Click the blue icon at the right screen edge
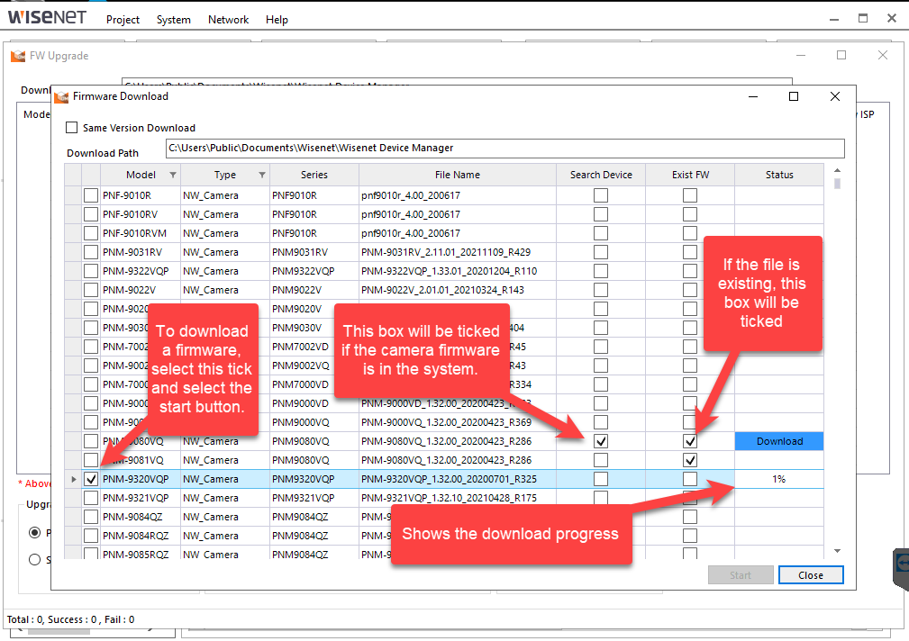909x641 pixels. 902,563
